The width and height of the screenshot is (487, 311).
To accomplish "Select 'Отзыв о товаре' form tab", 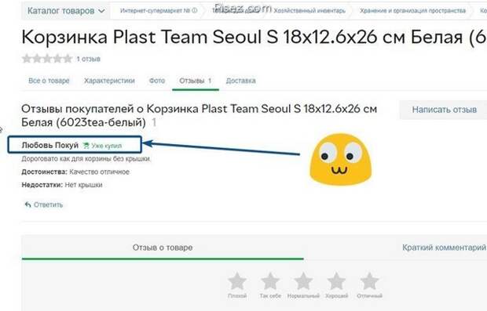I will (163, 248).
